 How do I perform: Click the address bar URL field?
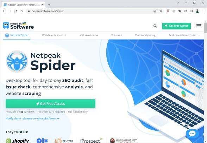(x=91, y=11)
